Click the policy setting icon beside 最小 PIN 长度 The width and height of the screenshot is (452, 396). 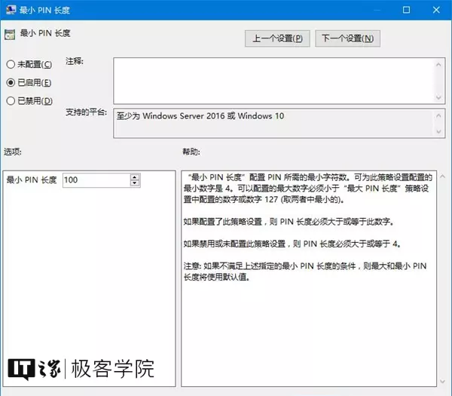(x=10, y=35)
